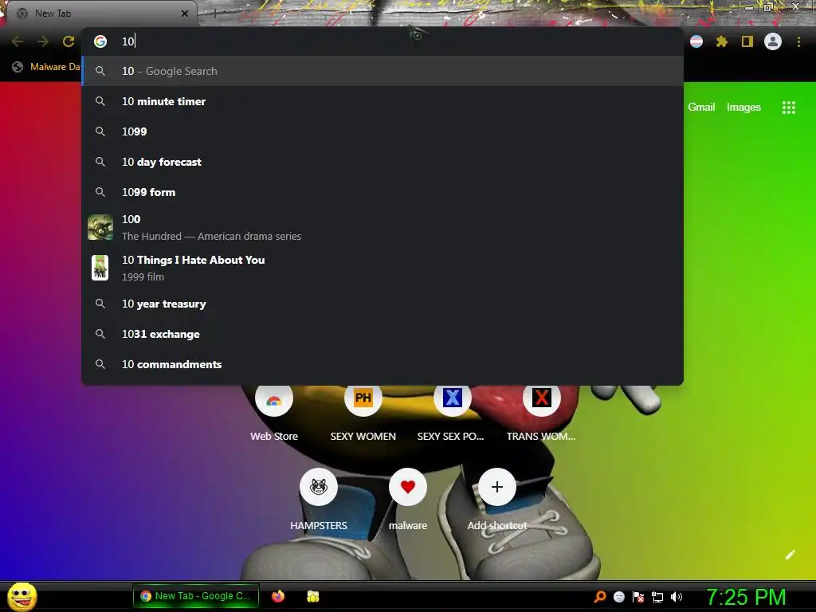
Task: Open the side panel icon
Action: [747, 41]
